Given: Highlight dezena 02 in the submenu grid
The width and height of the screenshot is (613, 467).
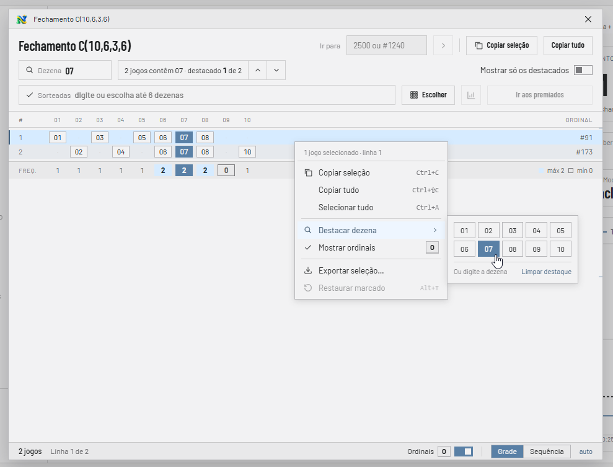Looking at the screenshot, I should 488,231.
